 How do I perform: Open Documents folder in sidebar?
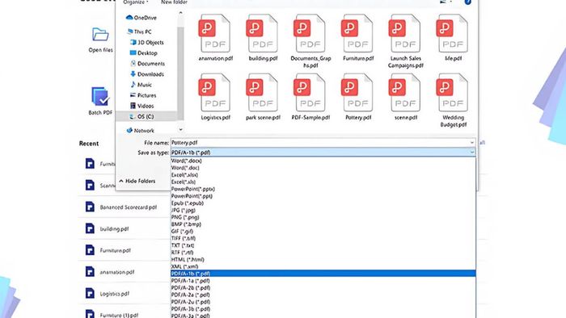(x=147, y=64)
